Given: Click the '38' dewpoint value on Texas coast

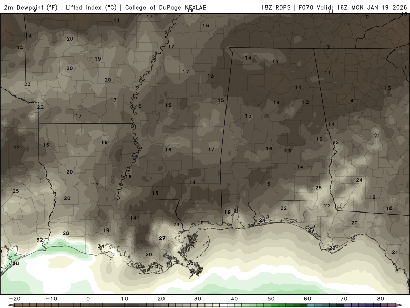Looking at the screenshot, I should [x=16, y=263].
